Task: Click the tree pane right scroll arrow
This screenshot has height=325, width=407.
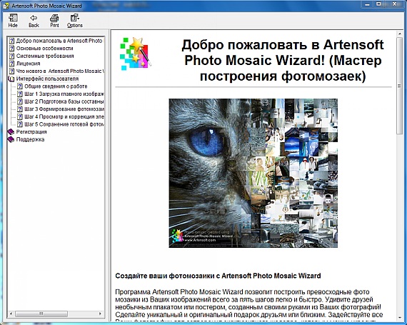Action: 100,314
